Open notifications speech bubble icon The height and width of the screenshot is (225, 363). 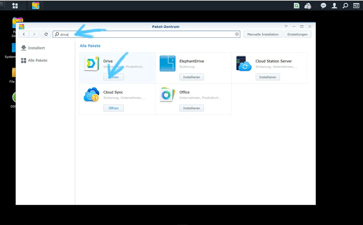pyautogui.click(x=323, y=6)
